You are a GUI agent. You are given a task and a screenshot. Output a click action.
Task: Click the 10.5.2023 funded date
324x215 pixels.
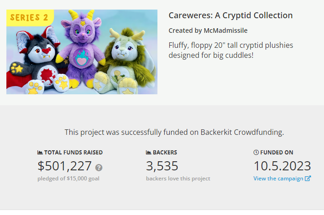coord(282,166)
